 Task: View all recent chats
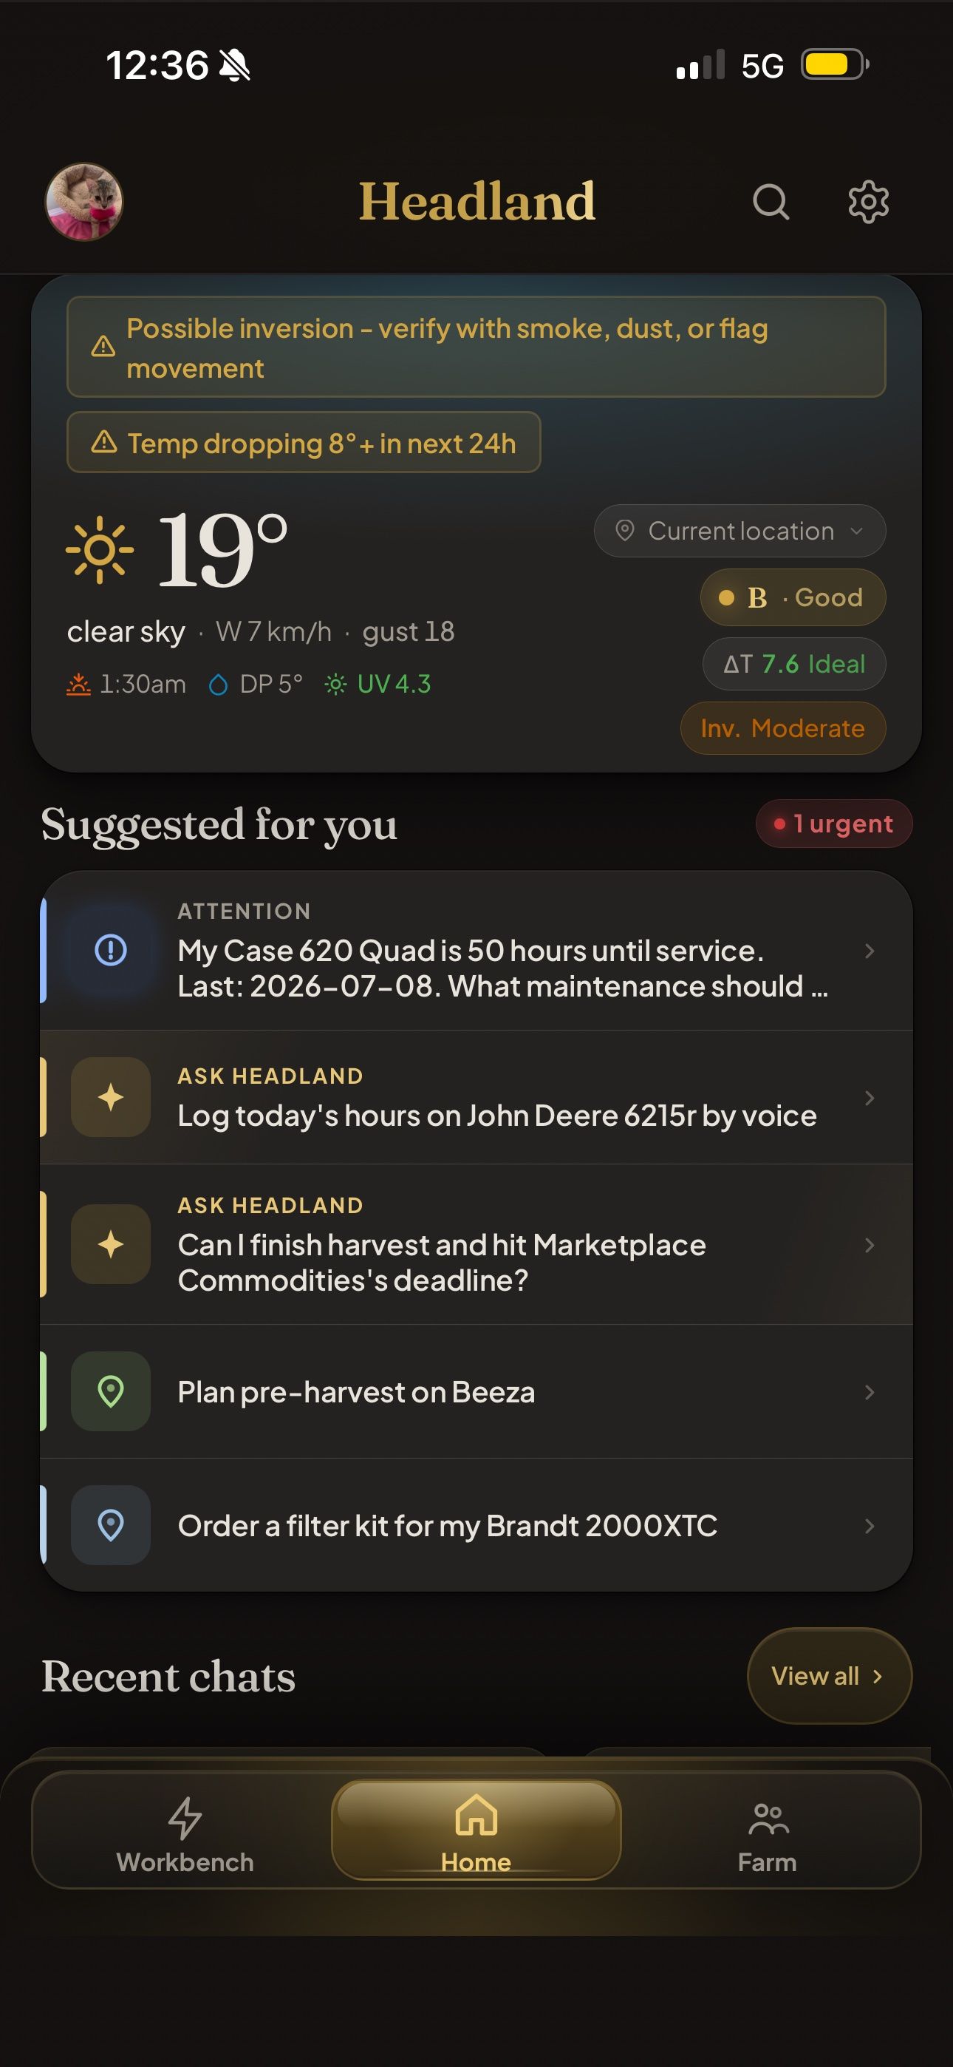(x=830, y=1675)
